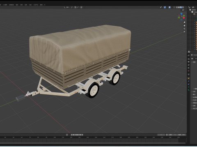This screenshot has width=197, height=147.
Task: Open the properties editor type menu
Action: (x=189, y=52)
